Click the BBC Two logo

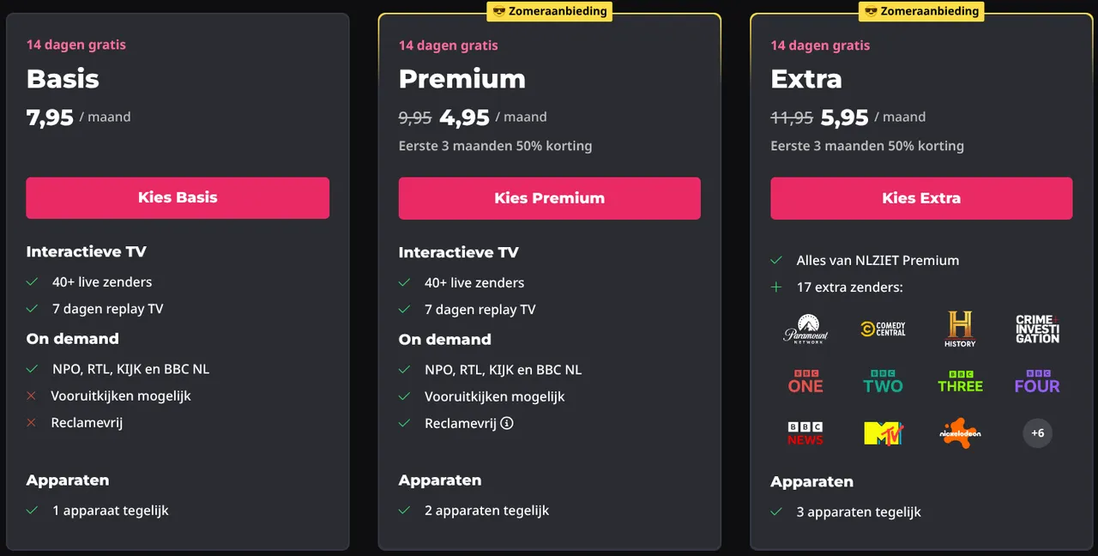883,382
